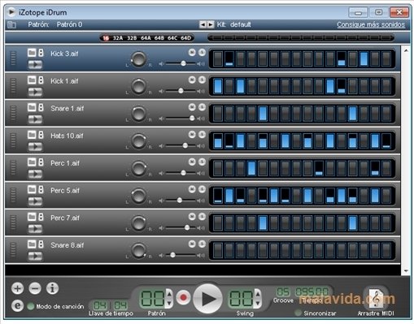Add a new drum part
The image size is (414, 324).
(17, 288)
